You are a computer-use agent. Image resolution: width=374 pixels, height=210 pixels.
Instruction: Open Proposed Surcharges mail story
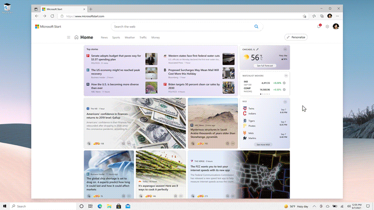(x=194, y=72)
